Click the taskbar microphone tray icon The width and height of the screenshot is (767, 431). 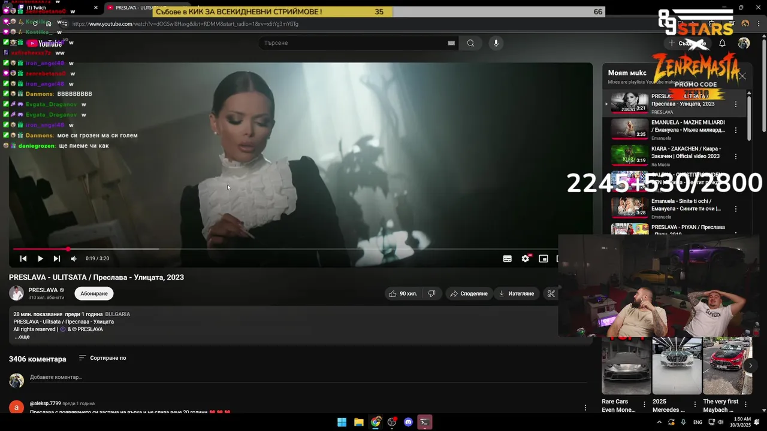(x=683, y=422)
